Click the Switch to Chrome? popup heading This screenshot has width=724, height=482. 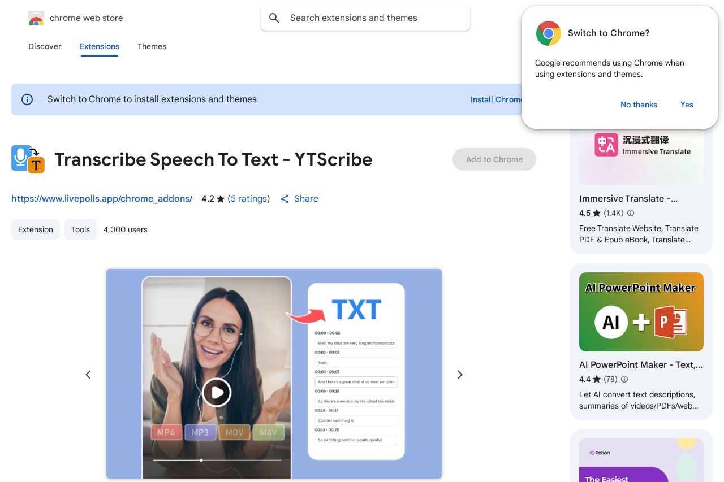tap(609, 33)
